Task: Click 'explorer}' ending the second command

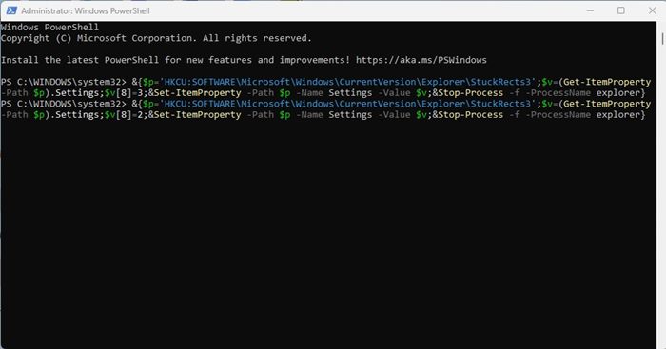Action: click(620, 115)
